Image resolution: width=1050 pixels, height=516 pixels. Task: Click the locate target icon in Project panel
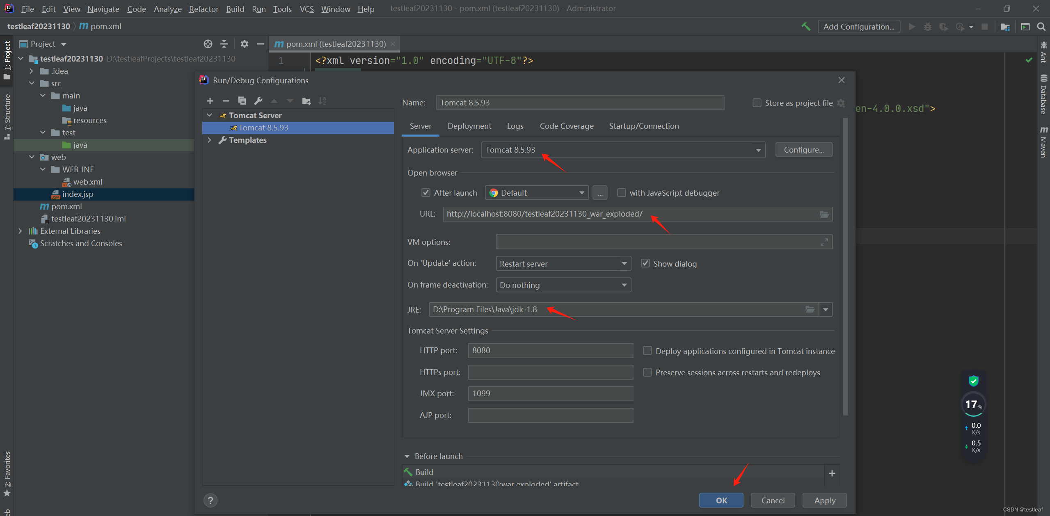tap(208, 44)
